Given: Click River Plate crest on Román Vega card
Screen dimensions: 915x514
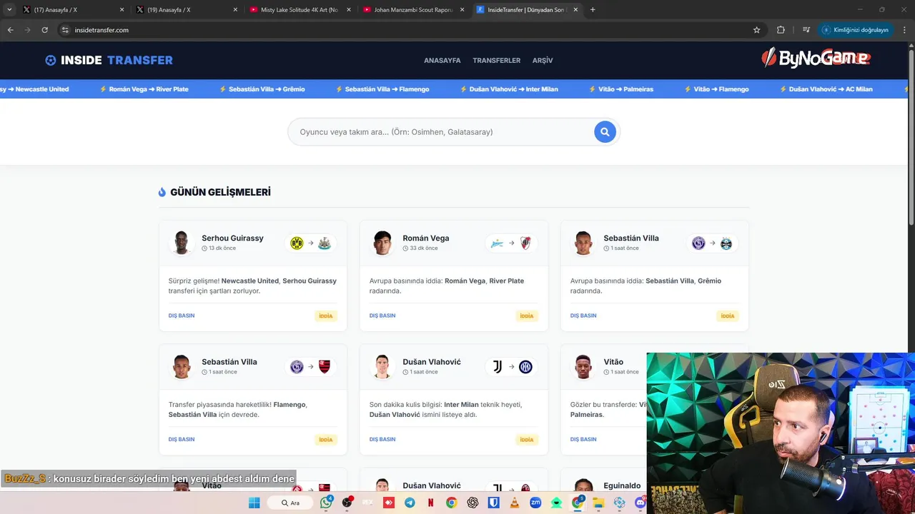Looking at the screenshot, I should click(525, 243).
